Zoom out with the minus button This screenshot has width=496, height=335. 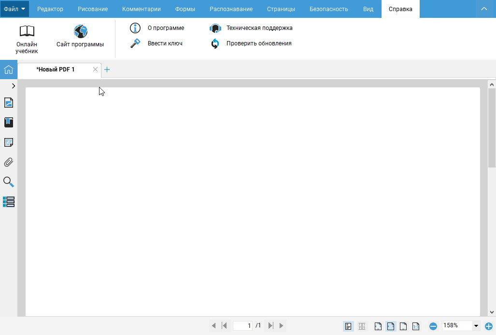click(x=433, y=326)
